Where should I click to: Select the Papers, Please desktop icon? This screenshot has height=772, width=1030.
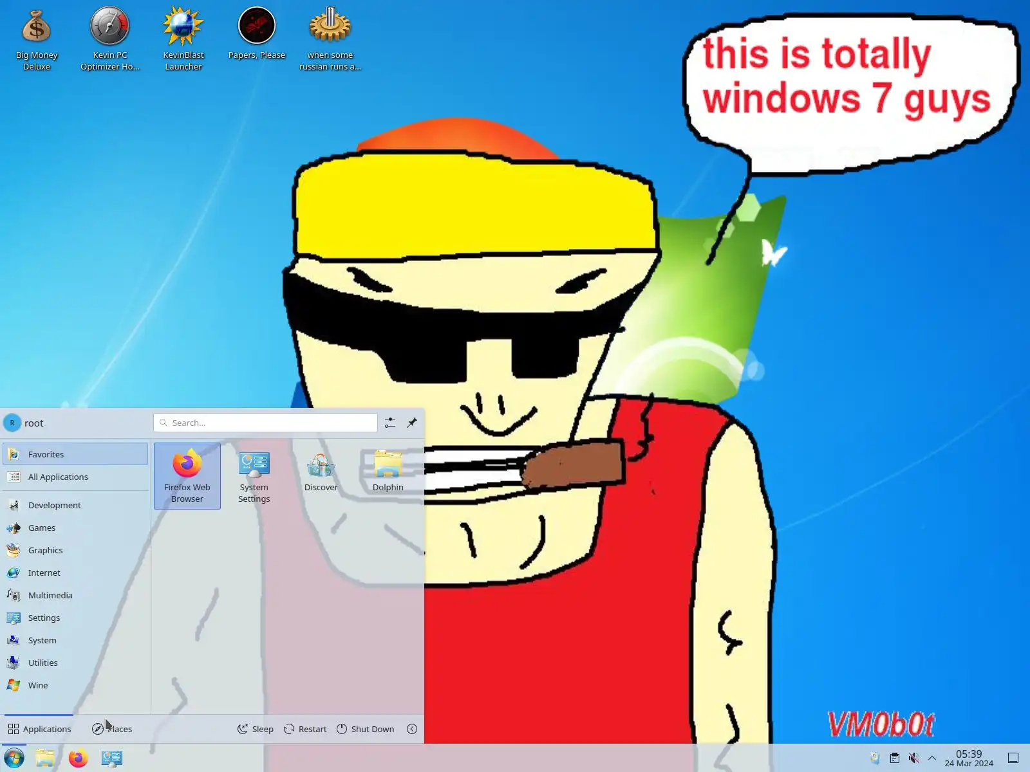pyautogui.click(x=257, y=34)
